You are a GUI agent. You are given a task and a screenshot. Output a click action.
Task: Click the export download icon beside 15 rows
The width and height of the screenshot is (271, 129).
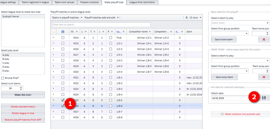[x=187, y=18]
